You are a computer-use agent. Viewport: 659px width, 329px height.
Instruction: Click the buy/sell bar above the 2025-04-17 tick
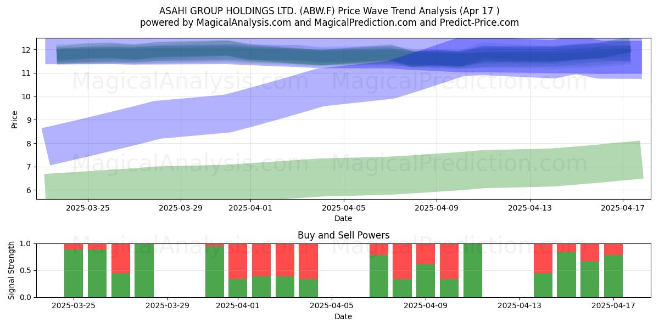[x=613, y=270]
